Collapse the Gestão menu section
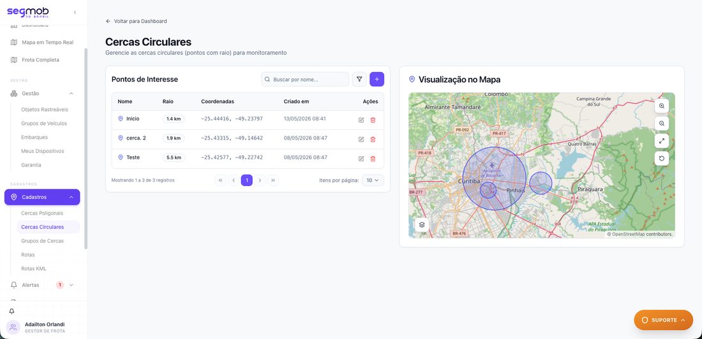This screenshot has width=702, height=339. 71,94
